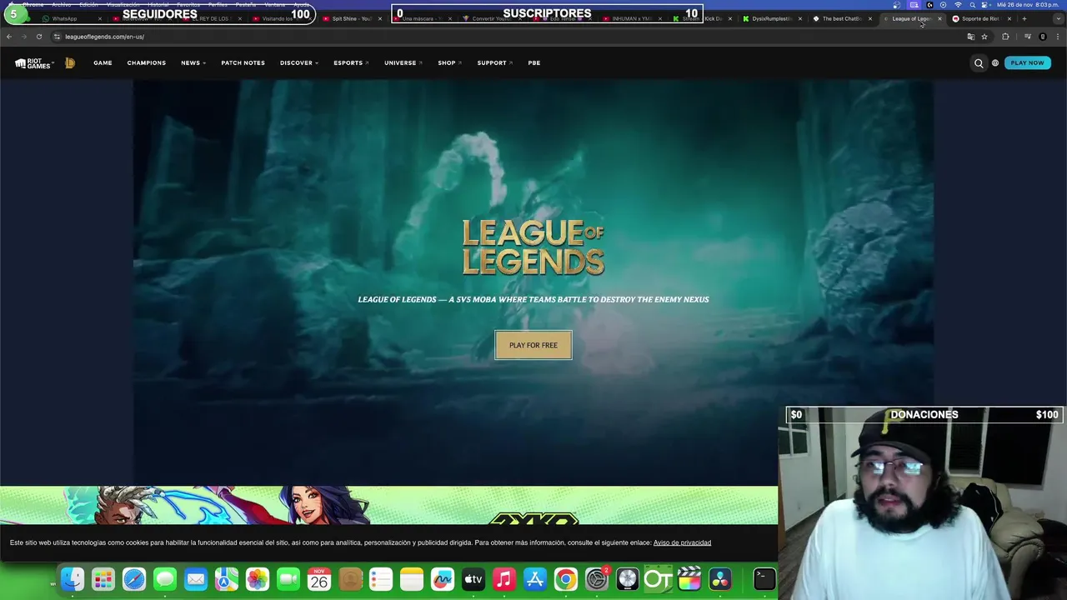Open Terminal from the dock
The image size is (1067, 600).
764,578
